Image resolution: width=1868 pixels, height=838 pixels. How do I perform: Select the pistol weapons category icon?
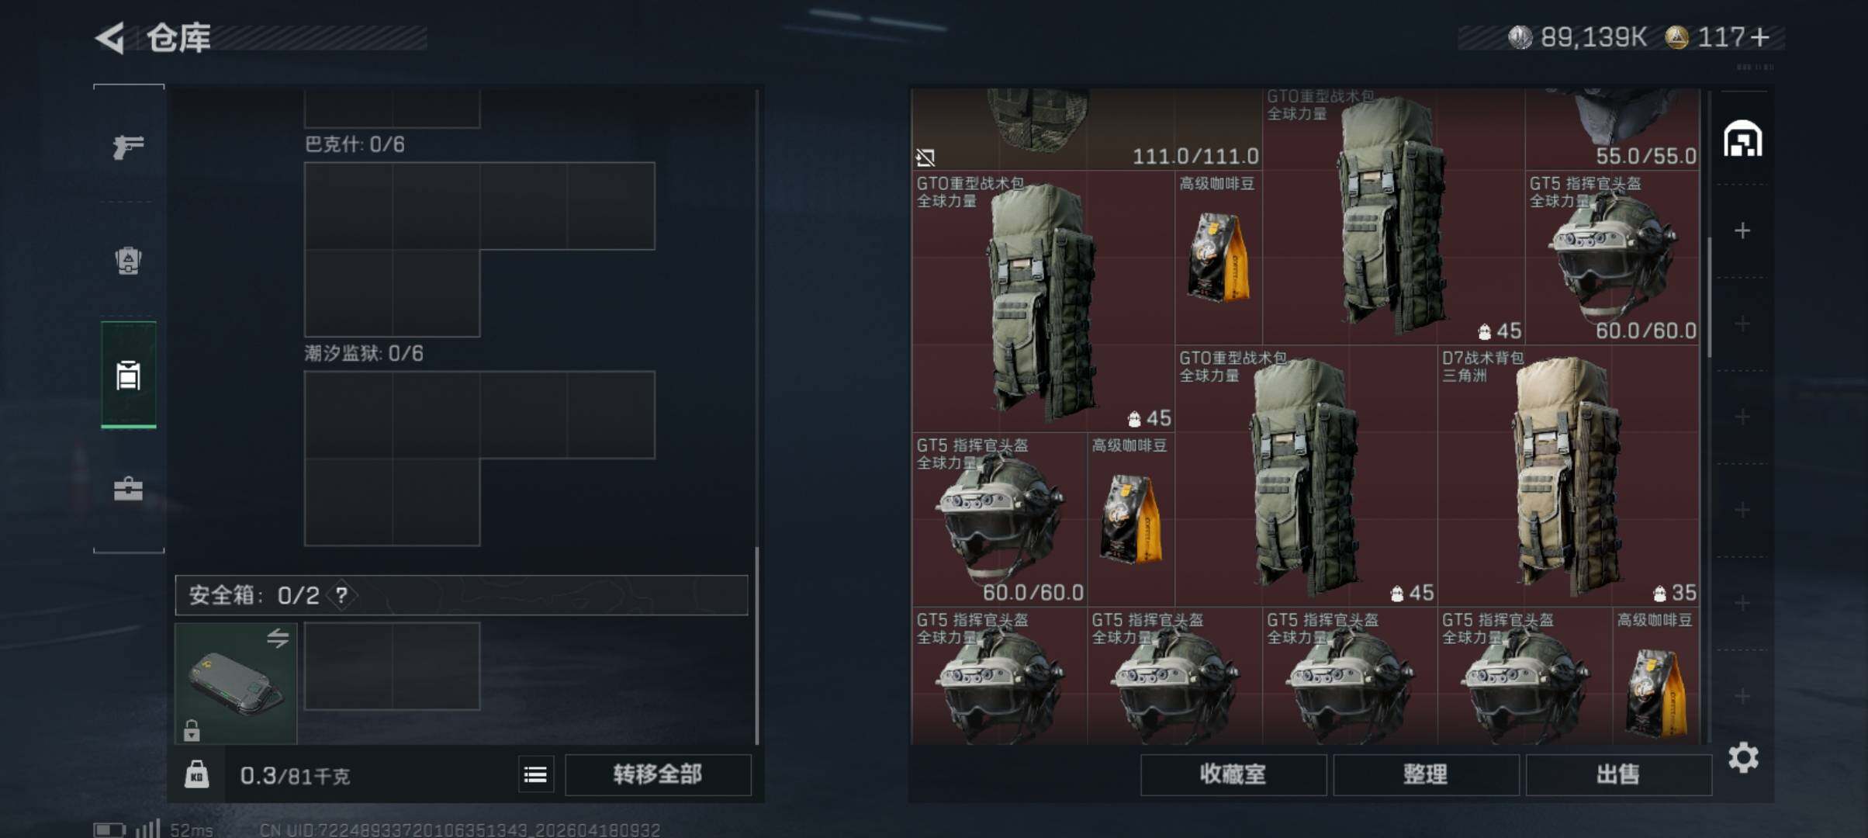(128, 146)
